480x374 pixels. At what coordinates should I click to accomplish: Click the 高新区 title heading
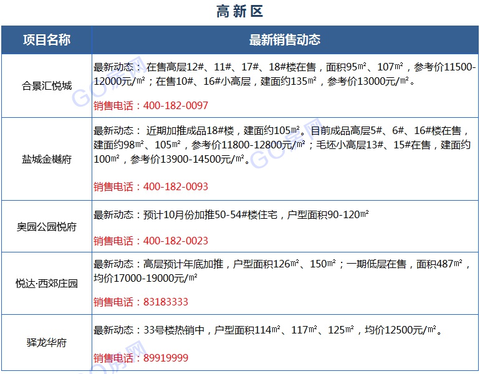(240, 12)
